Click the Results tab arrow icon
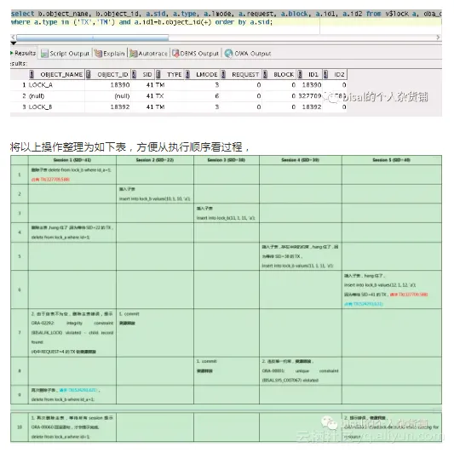Viewport: 454px width, 453px height. [x=12, y=53]
